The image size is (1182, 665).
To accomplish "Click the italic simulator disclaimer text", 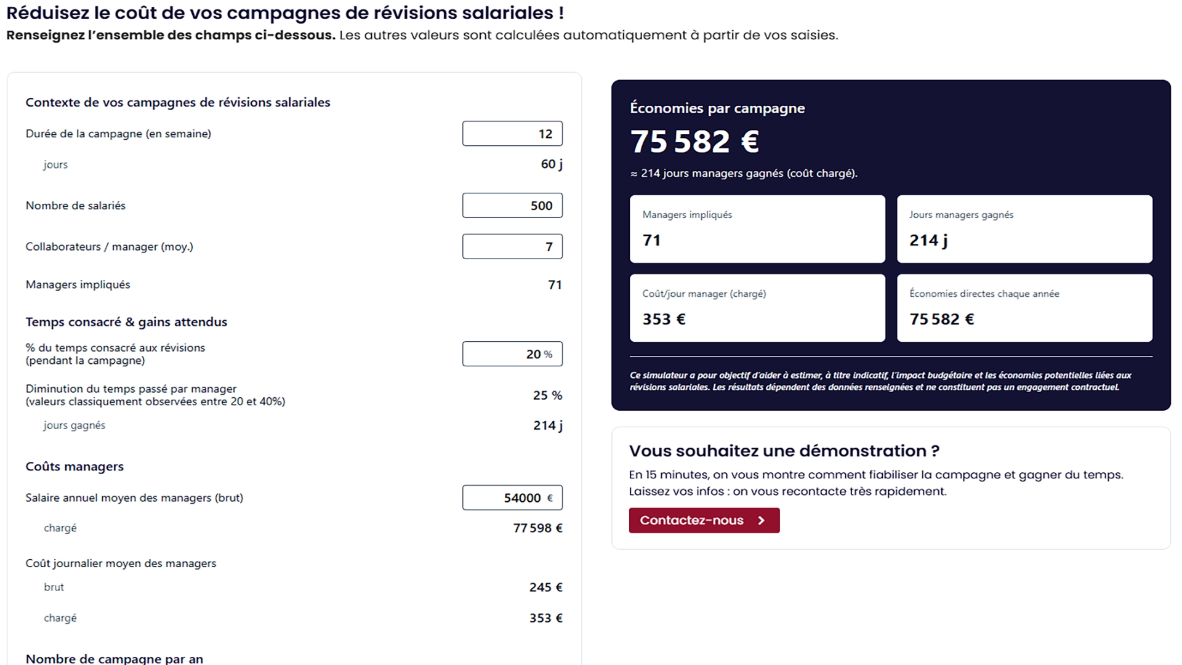I will (880, 381).
